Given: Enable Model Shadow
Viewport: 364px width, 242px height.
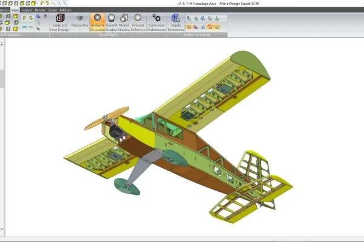Looking at the screenshot, I should tap(124, 23).
